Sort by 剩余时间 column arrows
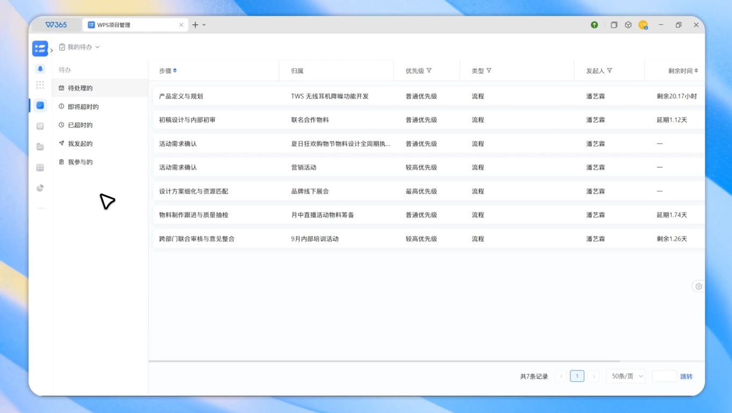Viewport: 732px width, 413px height. tap(696, 70)
